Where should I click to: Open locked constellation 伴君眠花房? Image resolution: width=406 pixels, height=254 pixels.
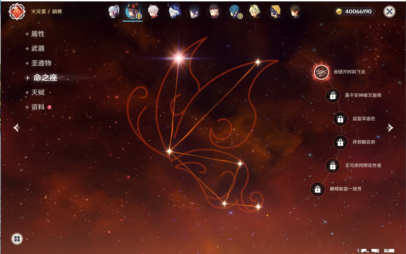[x=340, y=142]
